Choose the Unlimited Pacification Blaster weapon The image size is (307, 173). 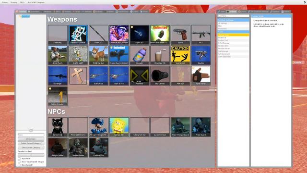tap(160, 35)
